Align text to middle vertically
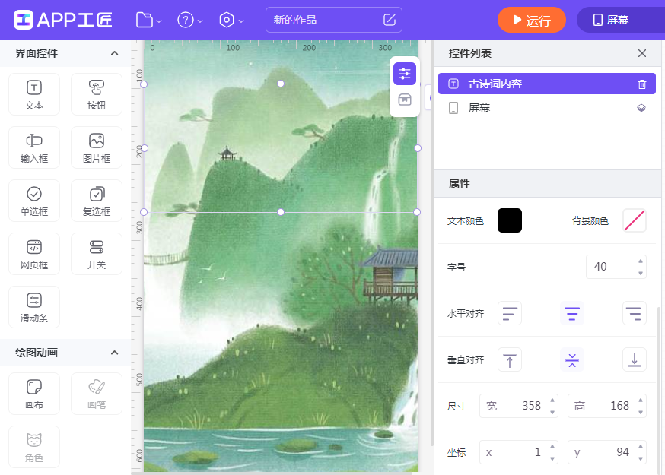The height and width of the screenshot is (475, 665). click(572, 359)
